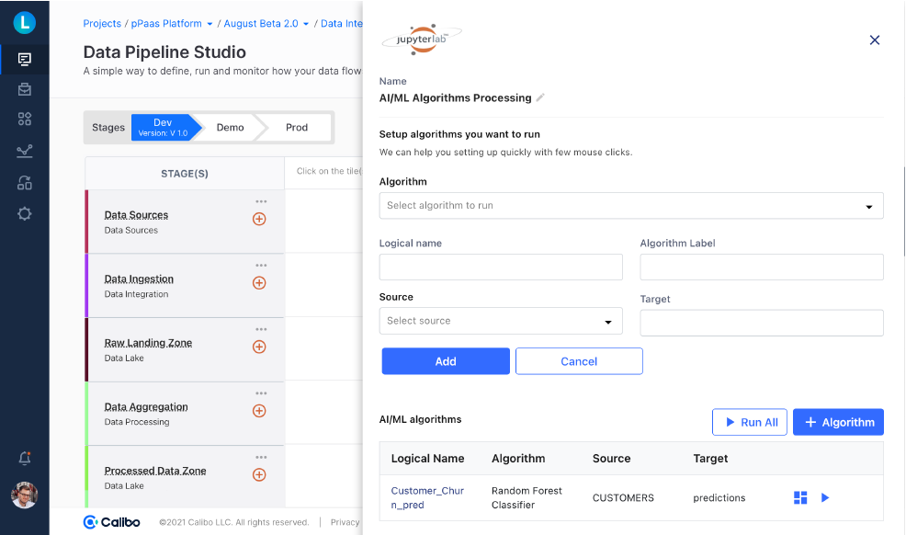The image size is (906, 535).
Task: Click the blue Add button
Action: (x=446, y=361)
